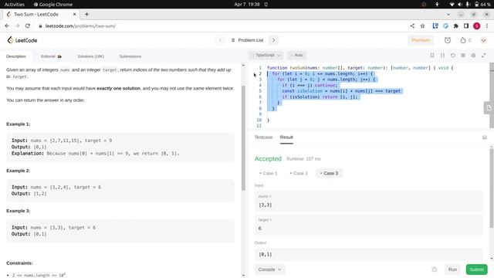Open the Submissions tab
The width and height of the screenshot is (494, 278).
tap(130, 56)
